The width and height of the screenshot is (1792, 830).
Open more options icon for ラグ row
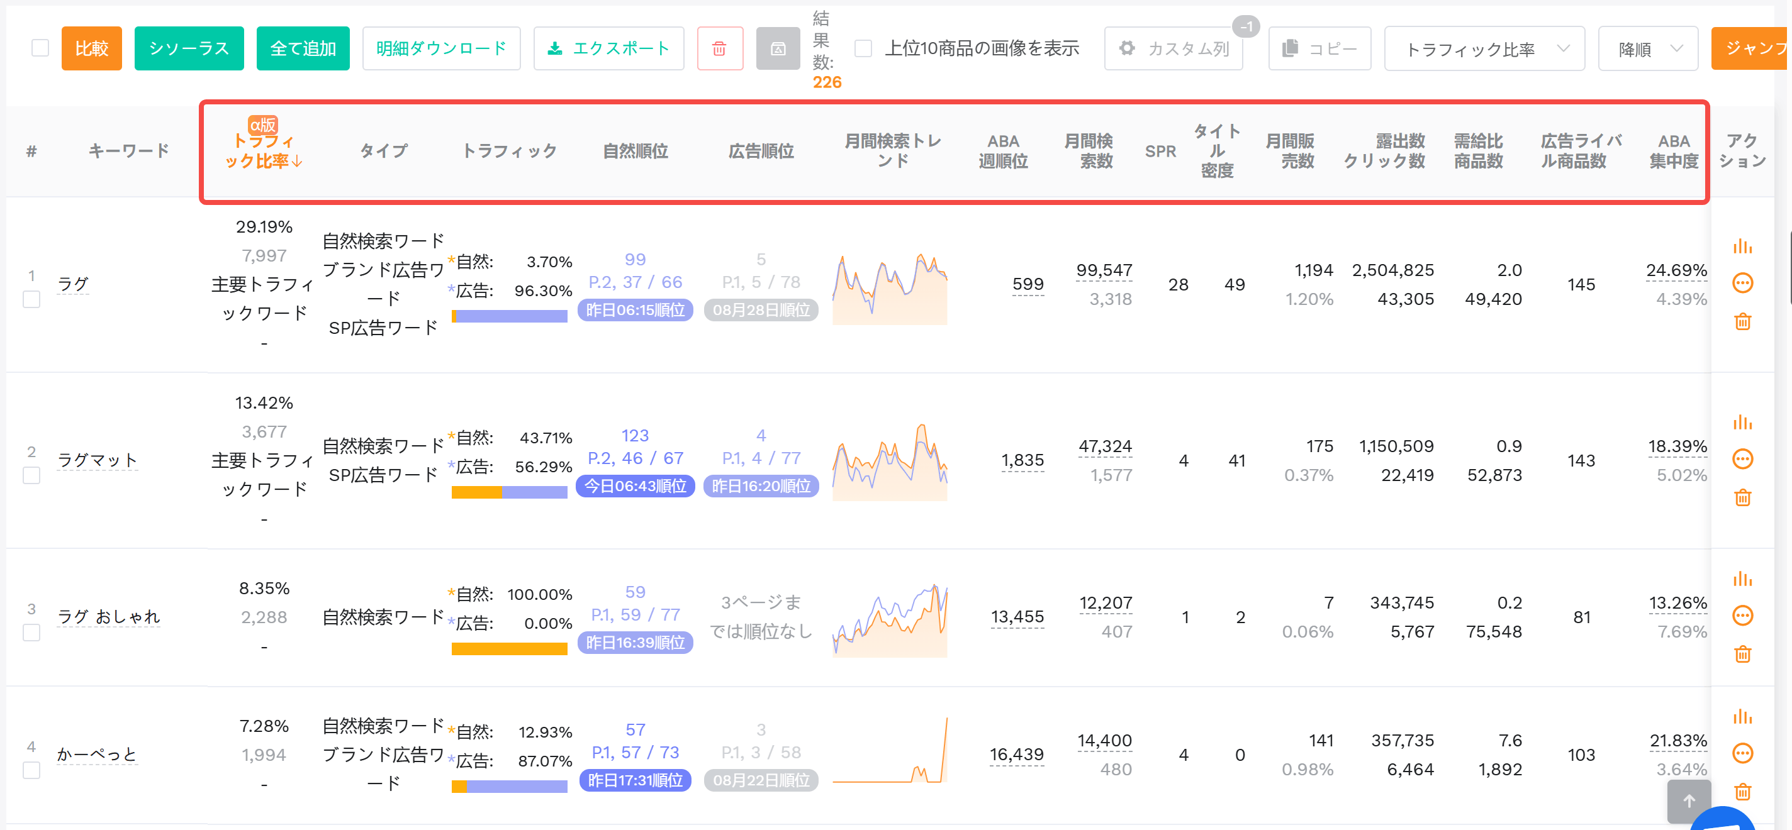click(x=1742, y=283)
